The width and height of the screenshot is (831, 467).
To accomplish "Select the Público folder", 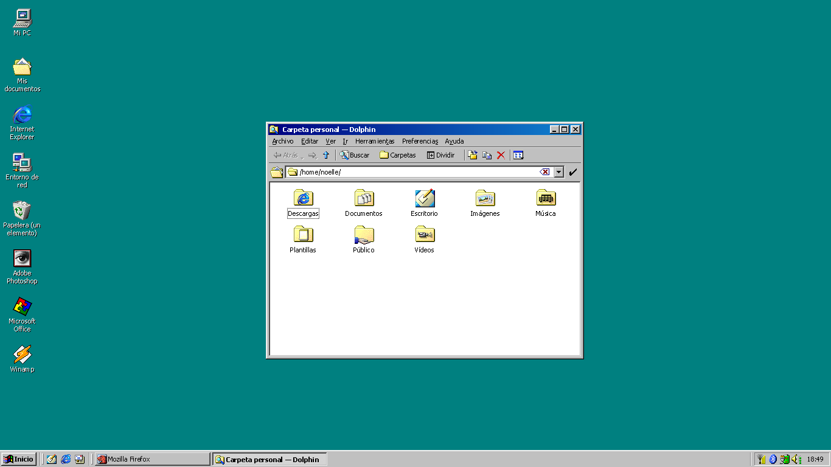I will coord(364,240).
